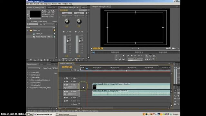Select the Pen tool in Tools panel

pyautogui.click(x=175, y=101)
